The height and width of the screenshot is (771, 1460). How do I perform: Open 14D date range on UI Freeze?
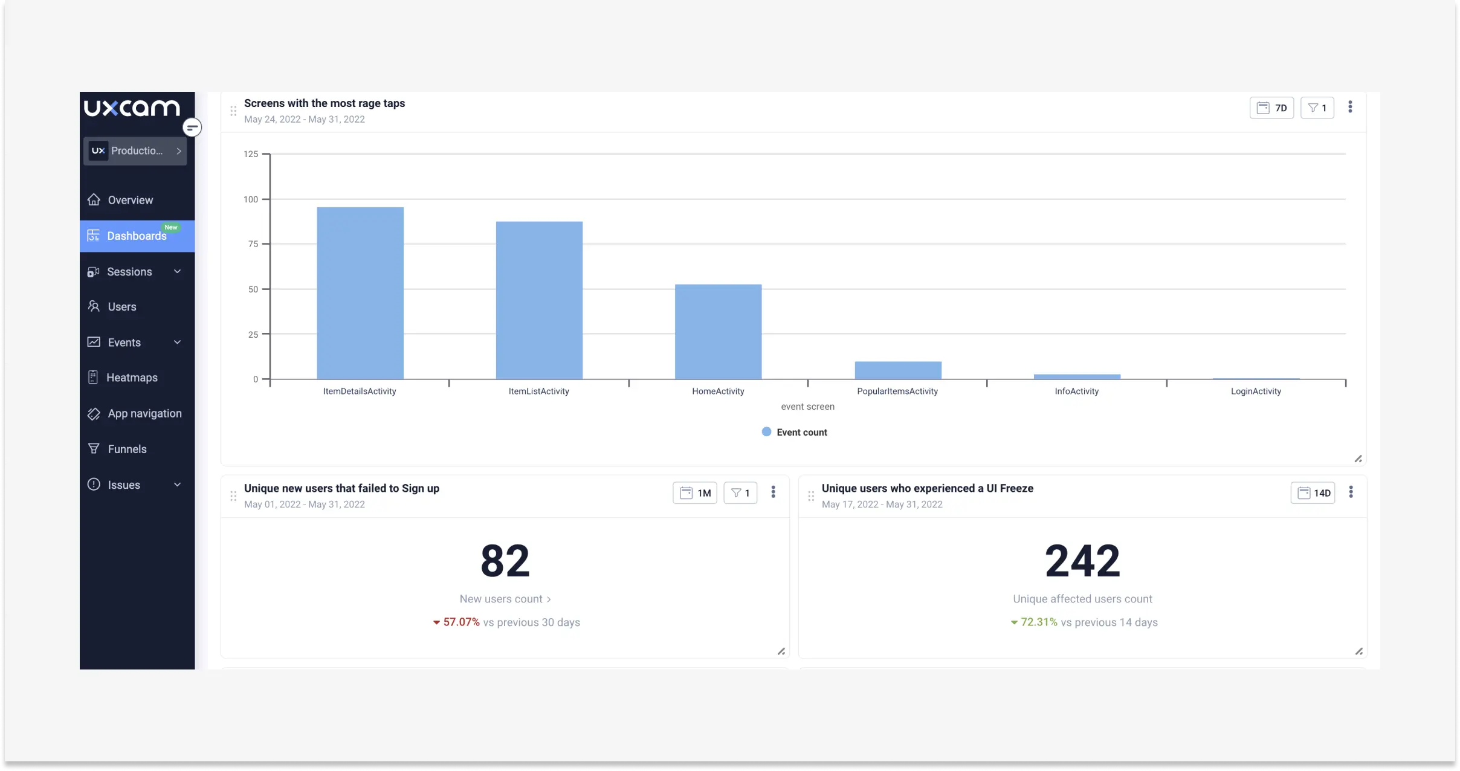pyautogui.click(x=1313, y=493)
